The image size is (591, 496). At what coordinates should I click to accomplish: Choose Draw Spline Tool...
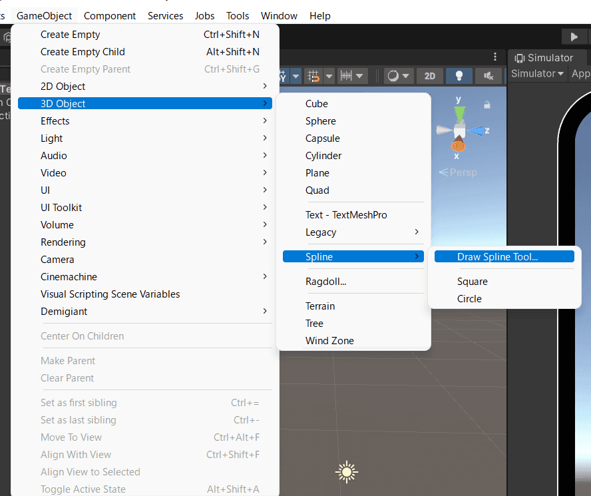point(504,256)
